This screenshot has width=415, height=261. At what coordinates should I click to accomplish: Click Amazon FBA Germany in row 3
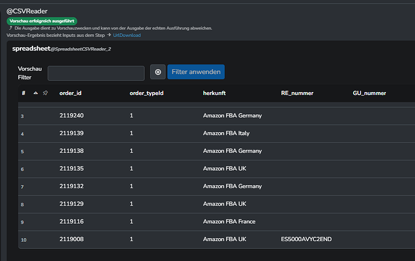(232, 115)
